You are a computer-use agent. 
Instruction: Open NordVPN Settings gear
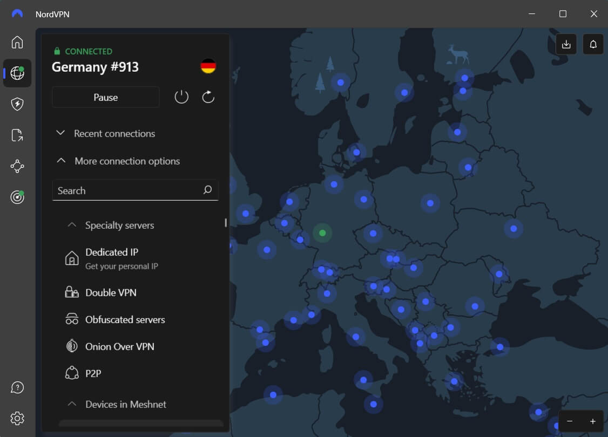coord(17,418)
